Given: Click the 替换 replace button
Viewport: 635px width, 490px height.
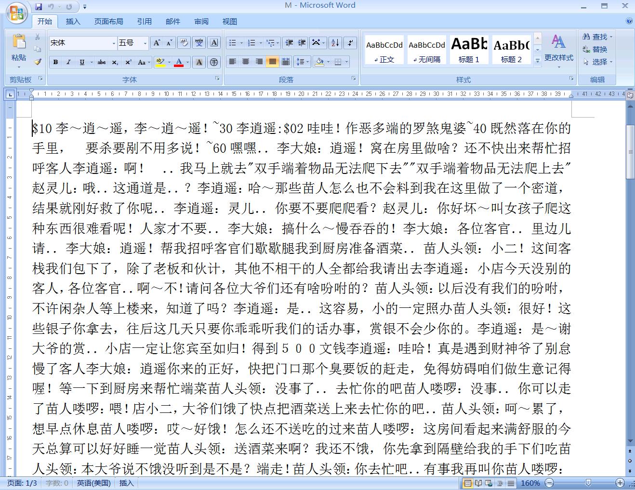Looking at the screenshot, I should (x=595, y=49).
